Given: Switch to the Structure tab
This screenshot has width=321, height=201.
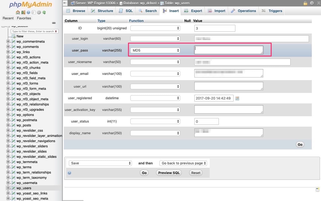Looking at the screenshot, I should (102, 11).
